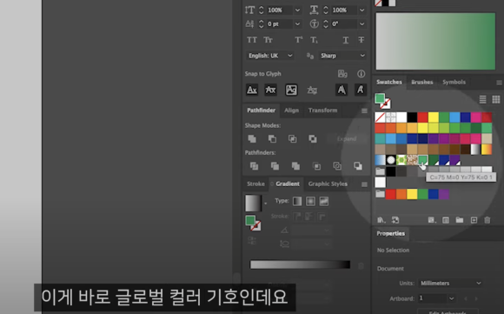
Task: Click the Exclude shape mode icon
Action: (313, 138)
